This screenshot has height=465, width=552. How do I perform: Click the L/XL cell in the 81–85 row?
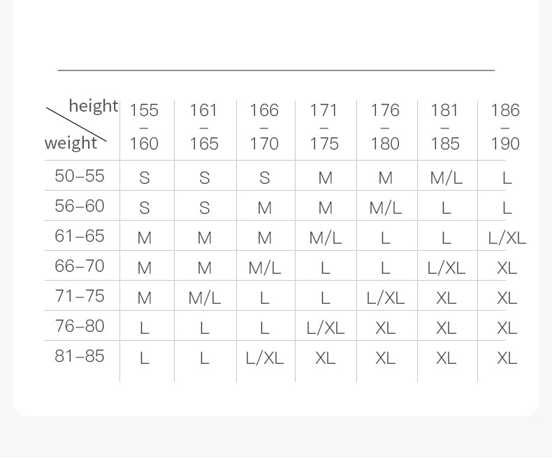pyautogui.click(x=265, y=358)
